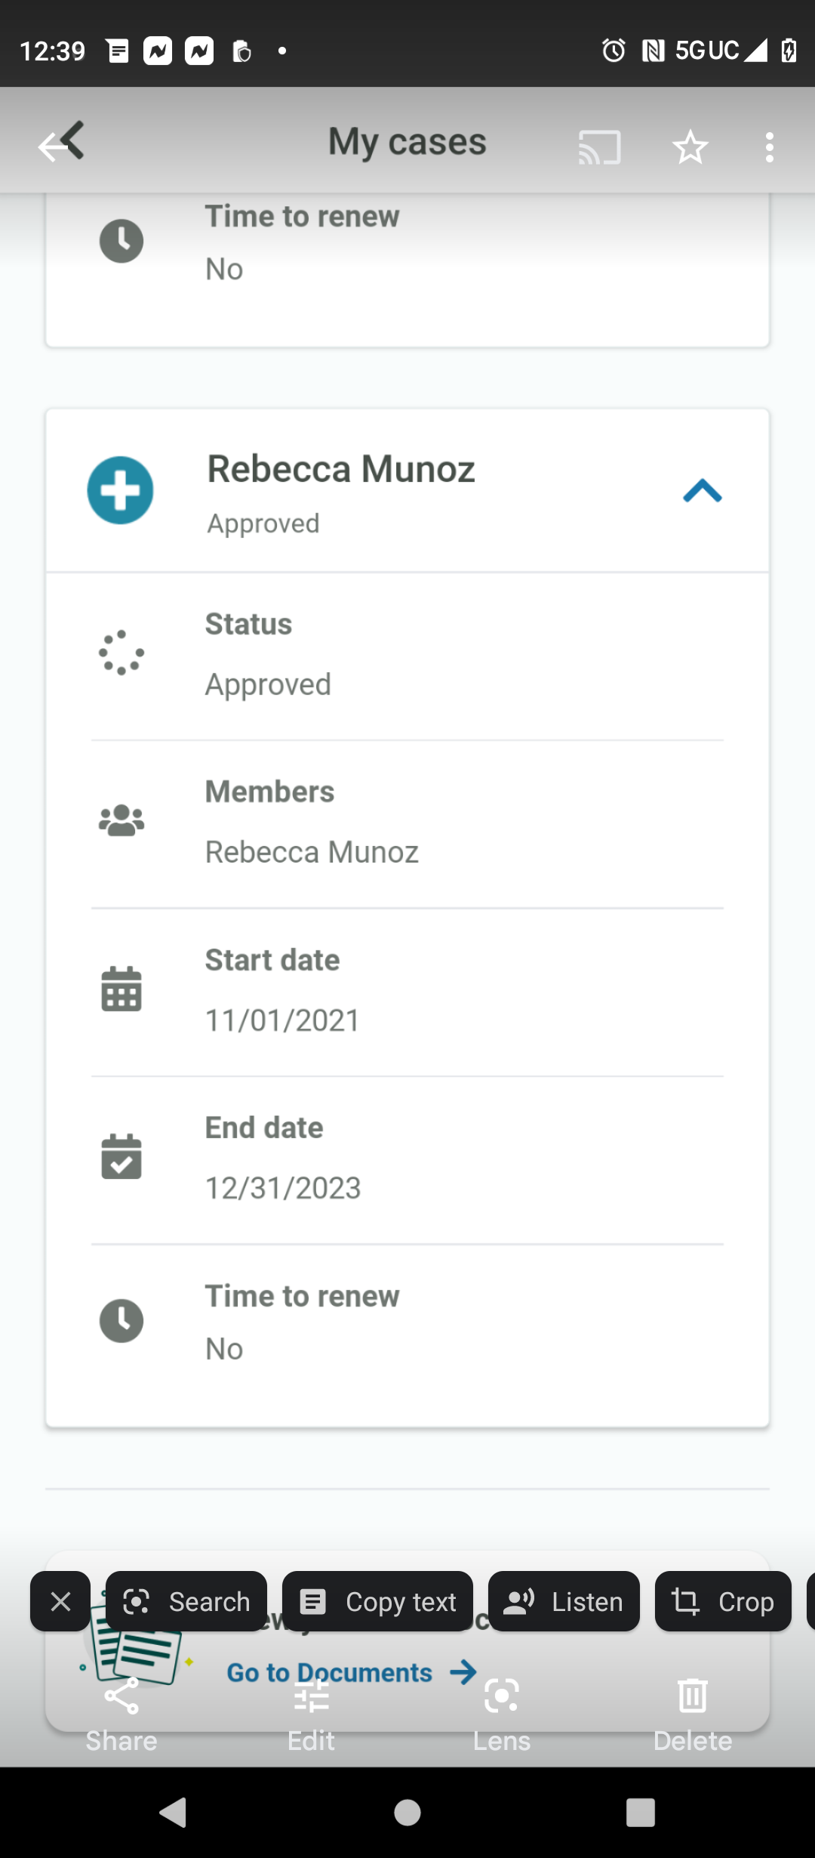Tap the Delete trash icon
This screenshot has height=1858, width=815.
pyautogui.click(x=693, y=1714)
